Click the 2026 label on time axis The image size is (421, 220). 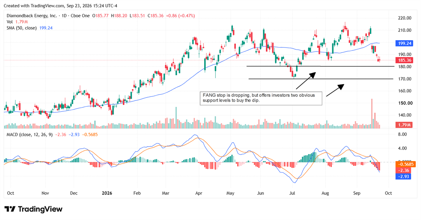click(x=107, y=193)
